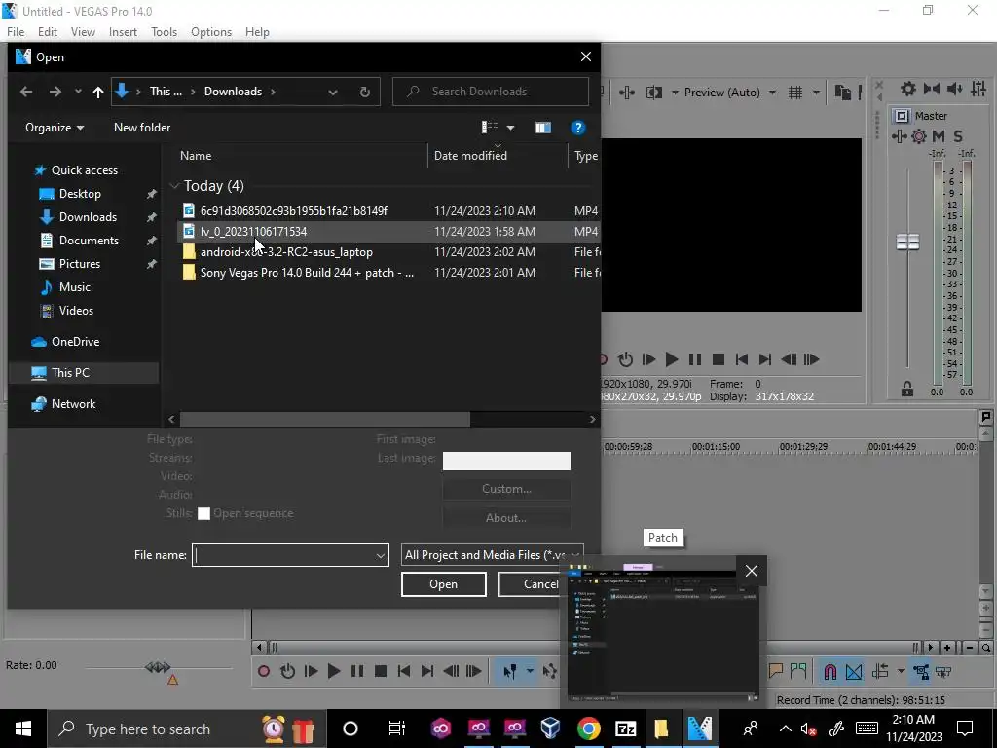Toggle Automatic Crossfades on timeline toolbar

pyautogui.click(x=854, y=672)
